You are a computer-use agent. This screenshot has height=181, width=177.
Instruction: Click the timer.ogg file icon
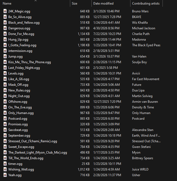(x=5, y=164)
